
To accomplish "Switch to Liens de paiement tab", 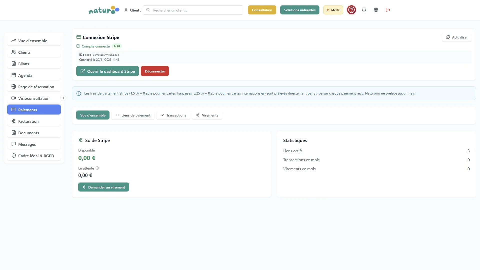I will (133, 115).
